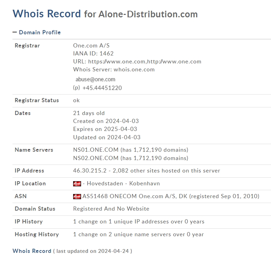Select the 21 days old text
Image resolution: width=271 pixels, height=256 pixels.
click(89, 113)
